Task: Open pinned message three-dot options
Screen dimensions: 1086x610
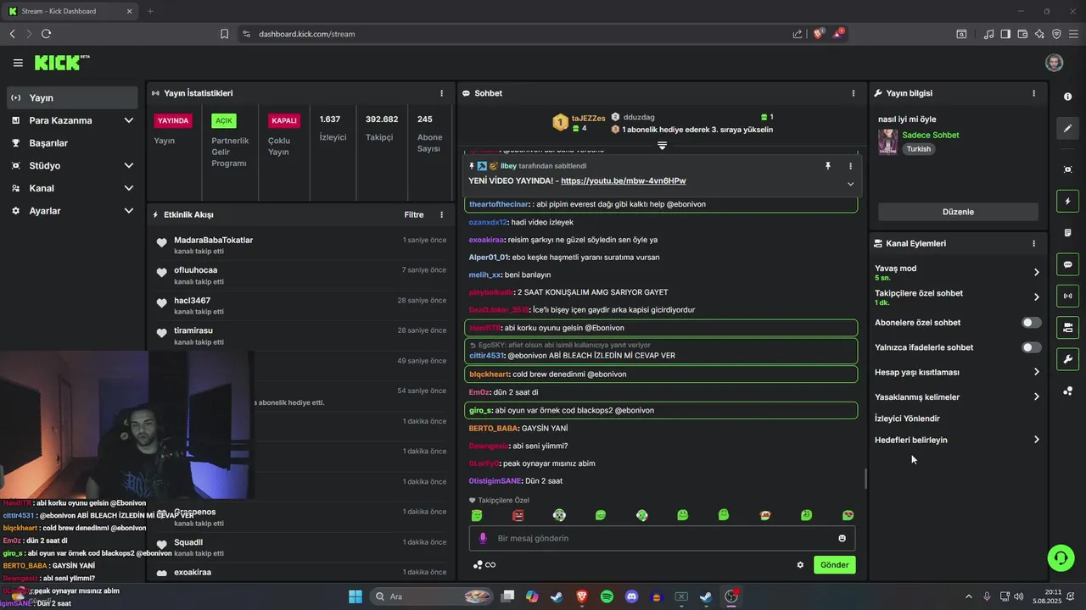Action: (850, 166)
